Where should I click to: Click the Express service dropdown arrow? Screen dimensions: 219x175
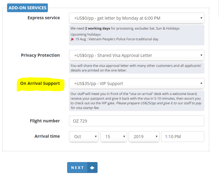[x=201, y=18]
